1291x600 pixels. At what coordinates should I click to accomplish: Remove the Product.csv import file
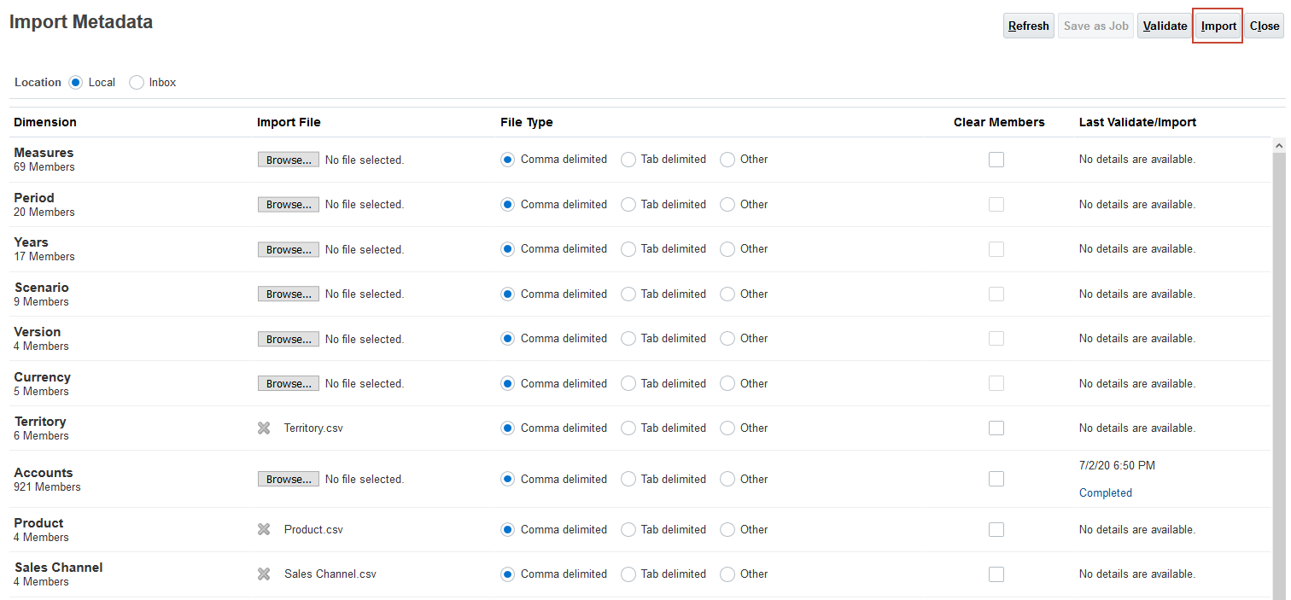tap(264, 530)
